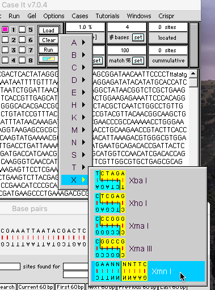The width and height of the screenshot is (215, 290).
Task: Expand the S enzyme submenu arrow
Action: [84, 155]
